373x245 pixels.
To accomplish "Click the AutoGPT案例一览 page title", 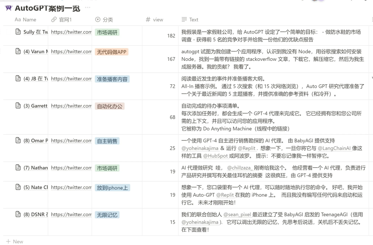I will [x=47, y=8].
